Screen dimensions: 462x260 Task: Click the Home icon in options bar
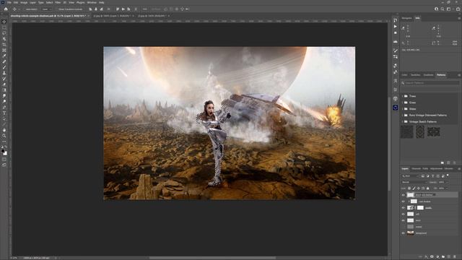6,9
